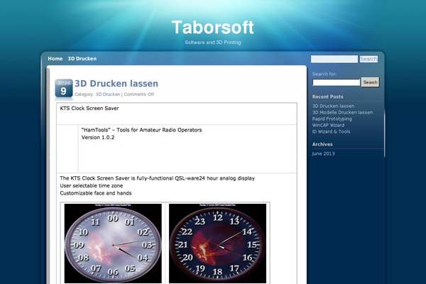Screen dimensions: 426x284
Task: Open recent post 'ID Wizard & Tools'
Action: pos(331,131)
